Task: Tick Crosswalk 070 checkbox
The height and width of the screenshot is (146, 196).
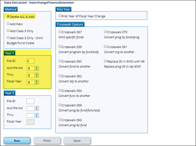Action: click(105, 32)
